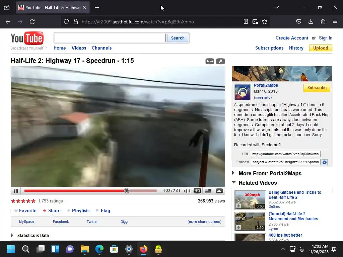Share video to MySpace

coord(26,222)
